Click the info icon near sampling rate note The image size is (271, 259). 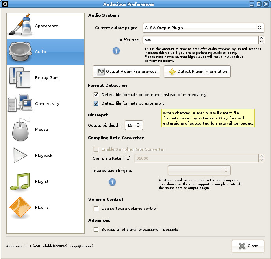(112, 182)
